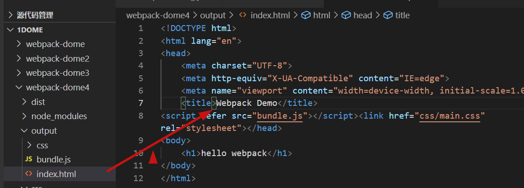
Task: Click the cube icon before breadcrumb head
Action: (x=346, y=16)
